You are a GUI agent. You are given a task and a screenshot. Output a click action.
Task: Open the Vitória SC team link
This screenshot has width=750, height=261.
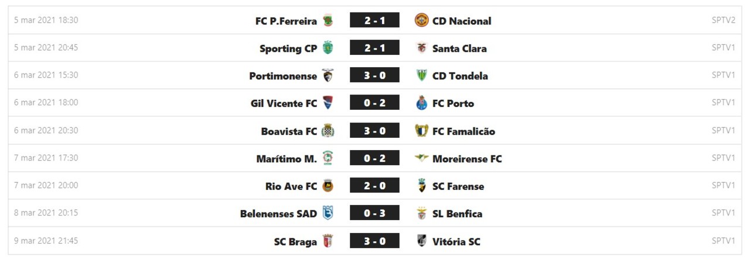[x=456, y=242]
